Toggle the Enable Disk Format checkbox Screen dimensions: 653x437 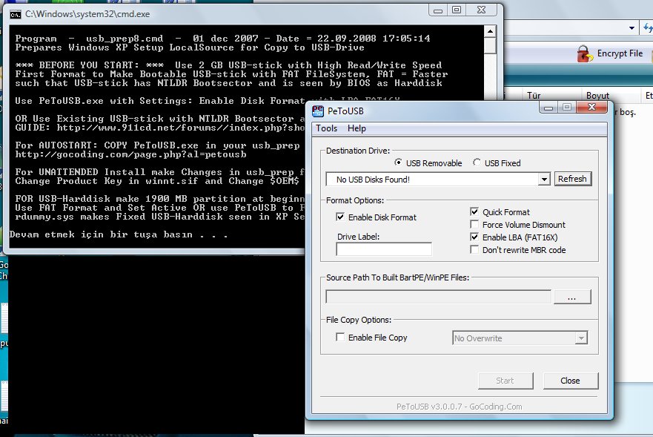click(340, 217)
